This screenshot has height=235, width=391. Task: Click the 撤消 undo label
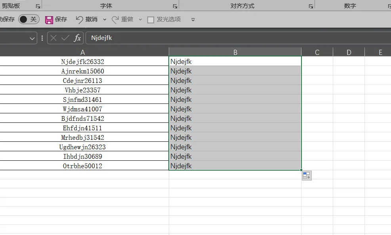(x=91, y=19)
